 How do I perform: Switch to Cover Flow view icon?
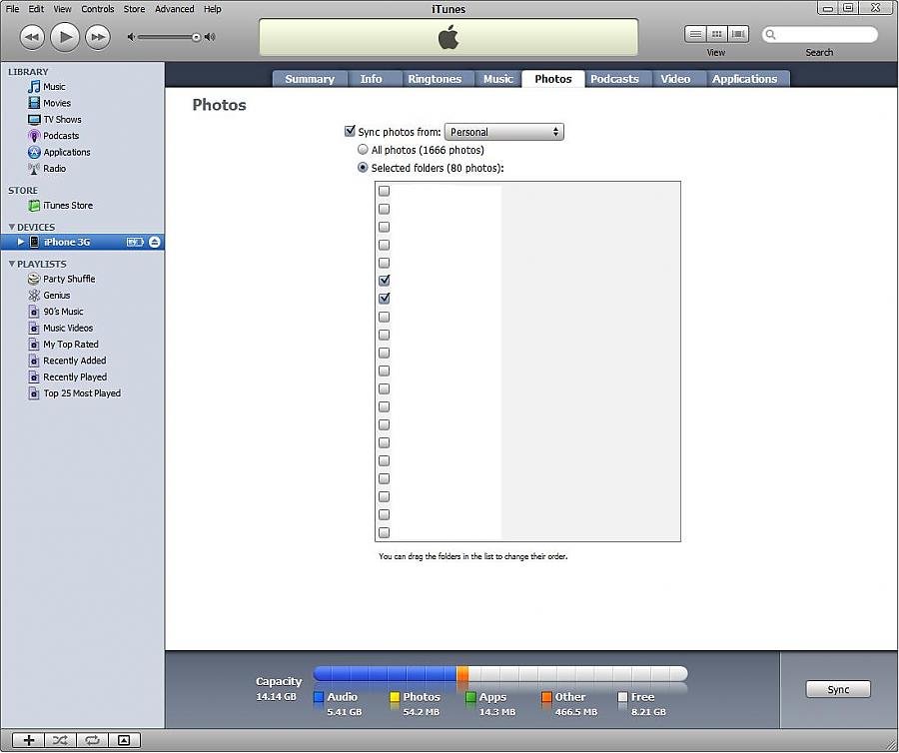pos(738,34)
